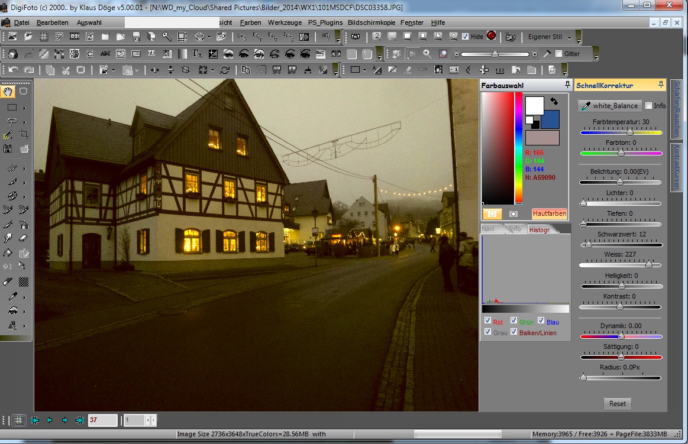Open the print options dropdown arrow

coord(208,37)
